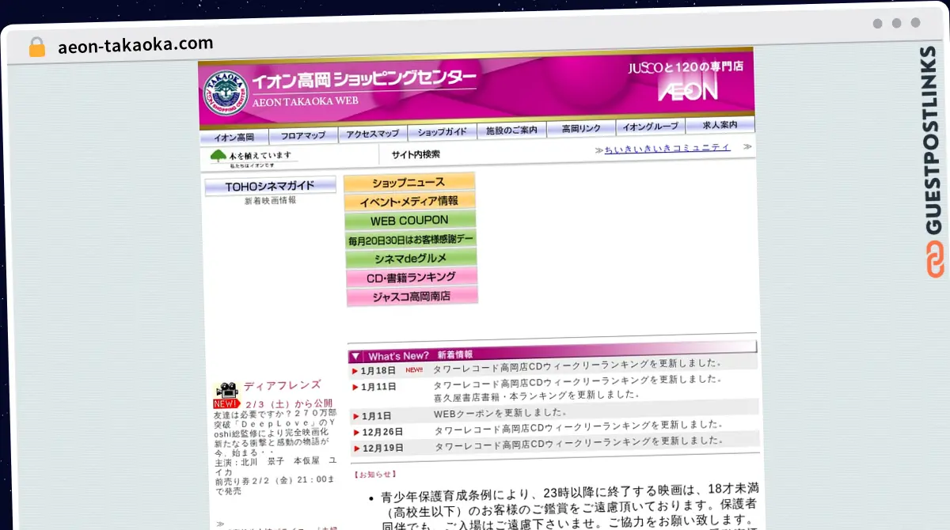Click the サイト内検索 label

[416, 154]
